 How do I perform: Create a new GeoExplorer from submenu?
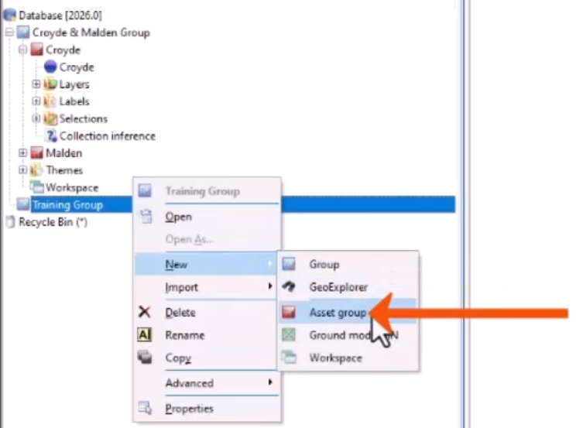(x=348, y=287)
